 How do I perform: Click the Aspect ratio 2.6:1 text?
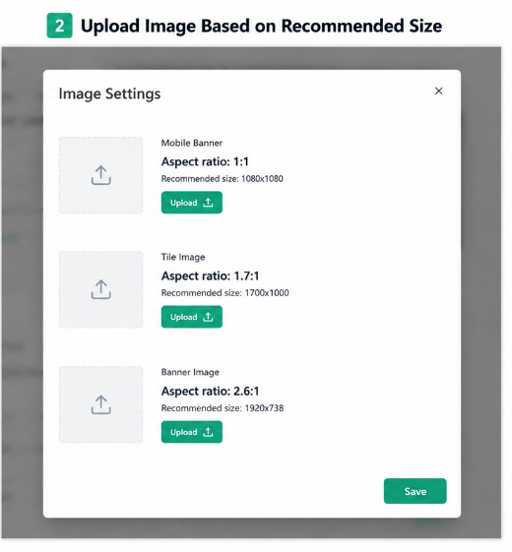(x=210, y=391)
